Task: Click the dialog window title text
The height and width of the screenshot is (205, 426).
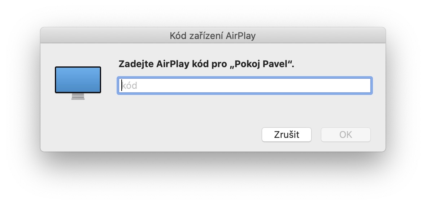Action: point(213,35)
